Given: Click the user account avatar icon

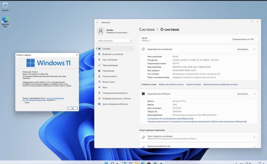Looking at the screenshot, I should [101, 31].
